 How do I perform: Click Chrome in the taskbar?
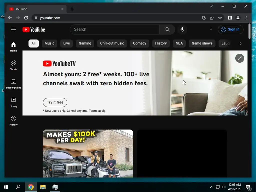[30, 187]
